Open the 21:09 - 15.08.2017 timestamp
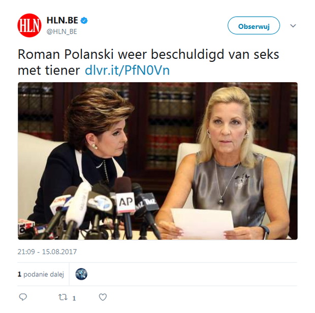This screenshot has width=315, height=313. [47, 252]
